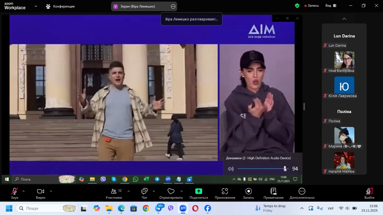Viewport: 383px width, 215px height.
Task: Click the green encryption shield icon
Action: [297, 6]
